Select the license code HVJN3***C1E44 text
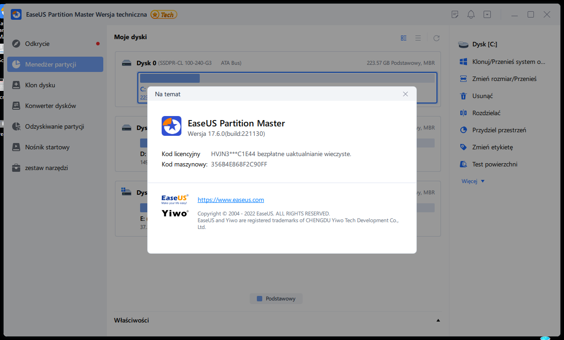The height and width of the screenshot is (340, 564). [x=234, y=154]
